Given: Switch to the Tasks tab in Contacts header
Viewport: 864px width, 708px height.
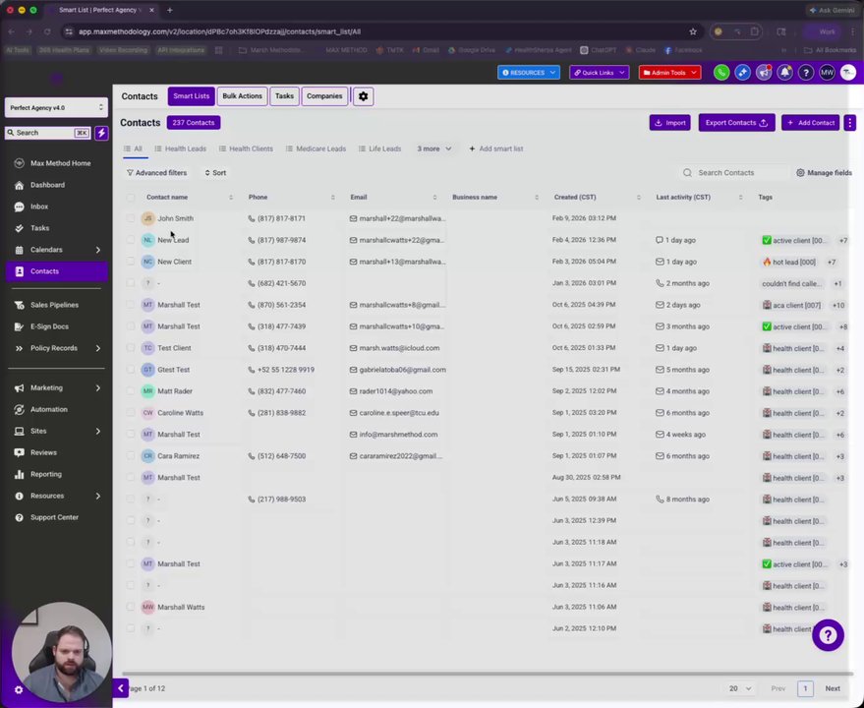Looking at the screenshot, I should (x=284, y=96).
